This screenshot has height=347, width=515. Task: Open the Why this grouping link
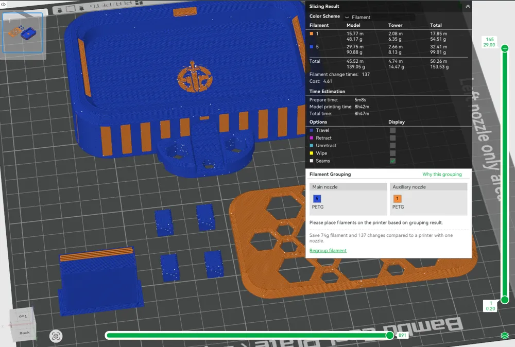pos(442,175)
